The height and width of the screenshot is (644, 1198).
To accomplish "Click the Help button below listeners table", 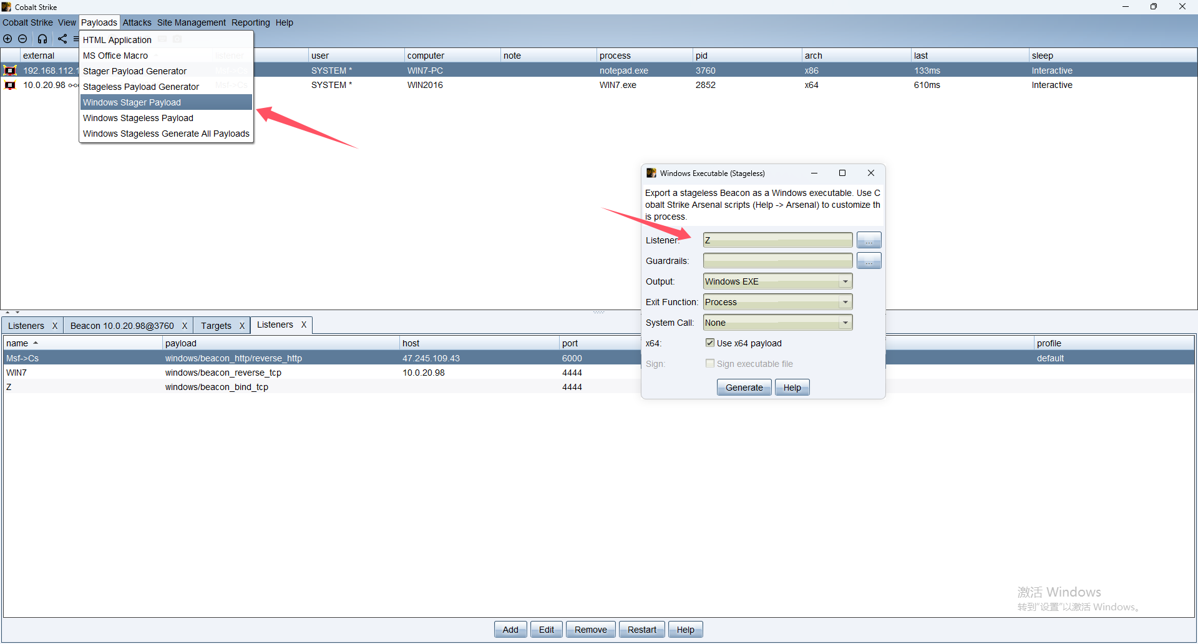I will coord(686,630).
